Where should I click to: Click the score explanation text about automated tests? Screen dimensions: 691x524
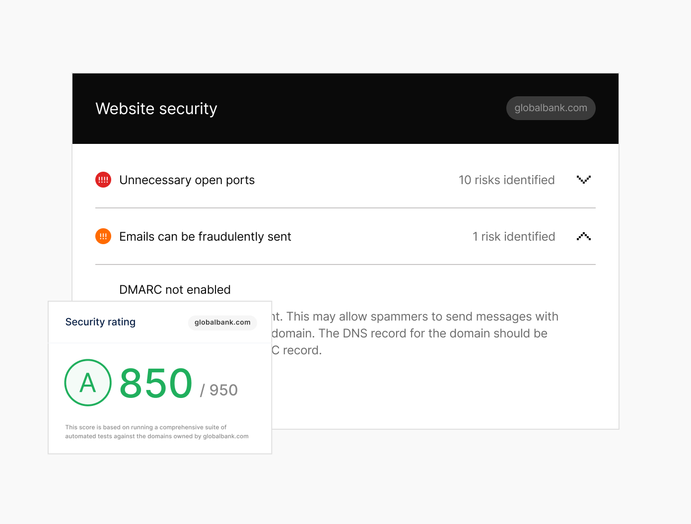point(157,432)
